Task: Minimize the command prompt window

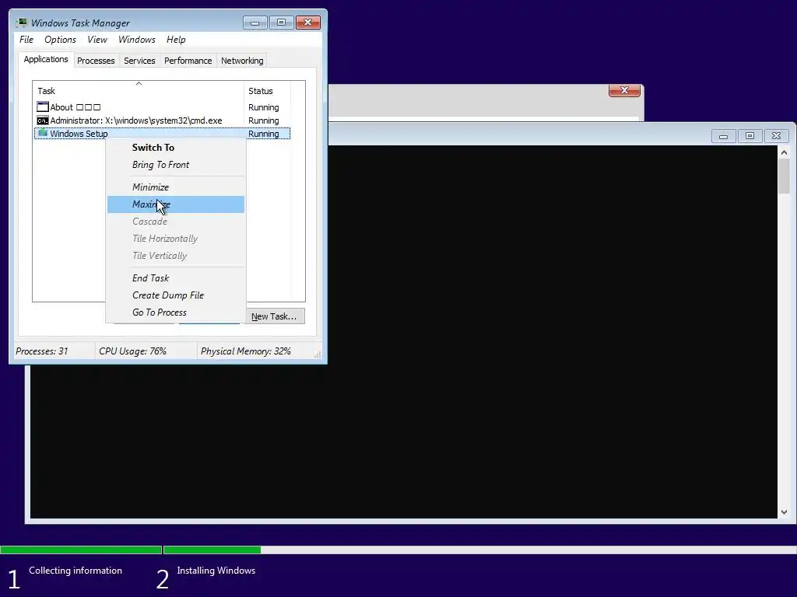Action: 724,136
